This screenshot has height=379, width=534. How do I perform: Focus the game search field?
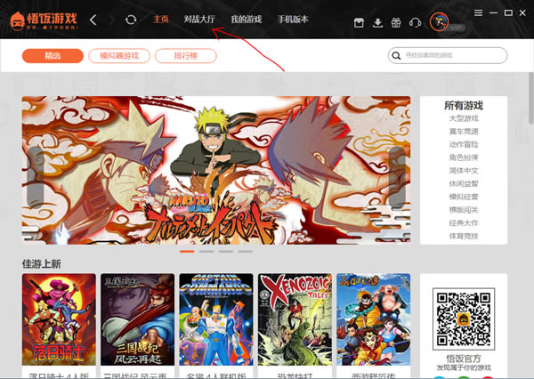pos(448,55)
